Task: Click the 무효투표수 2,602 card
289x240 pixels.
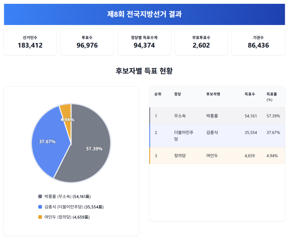Action: [x=201, y=42]
